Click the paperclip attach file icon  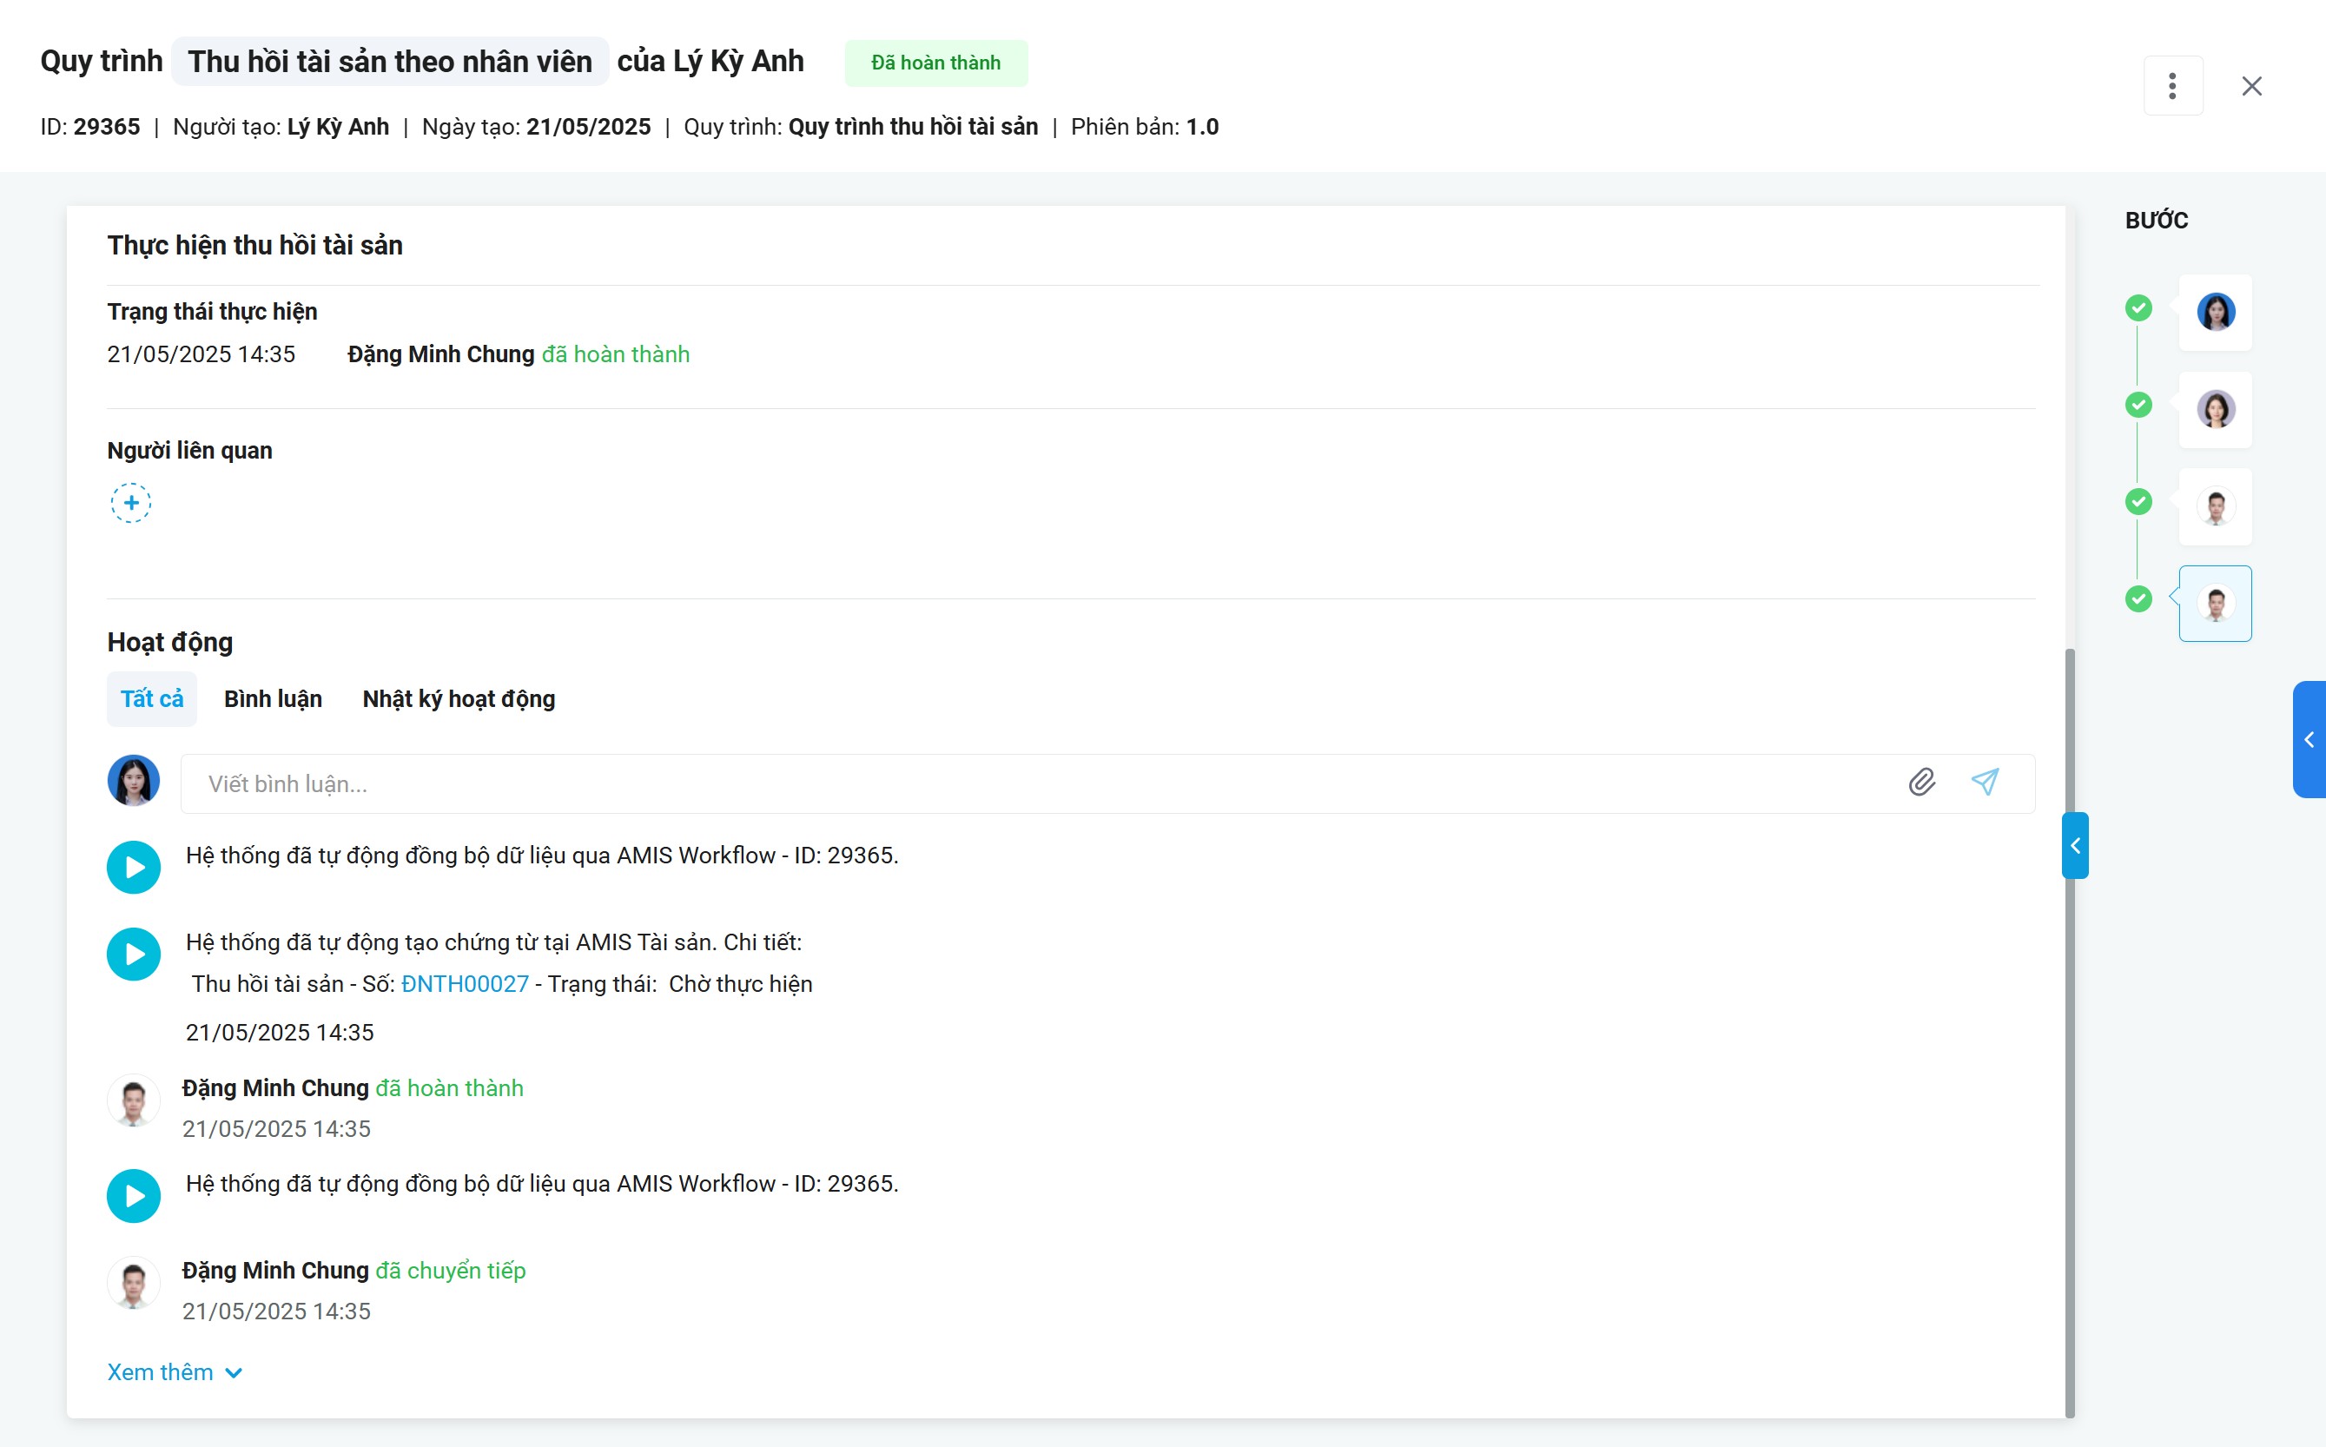pos(1921,783)
